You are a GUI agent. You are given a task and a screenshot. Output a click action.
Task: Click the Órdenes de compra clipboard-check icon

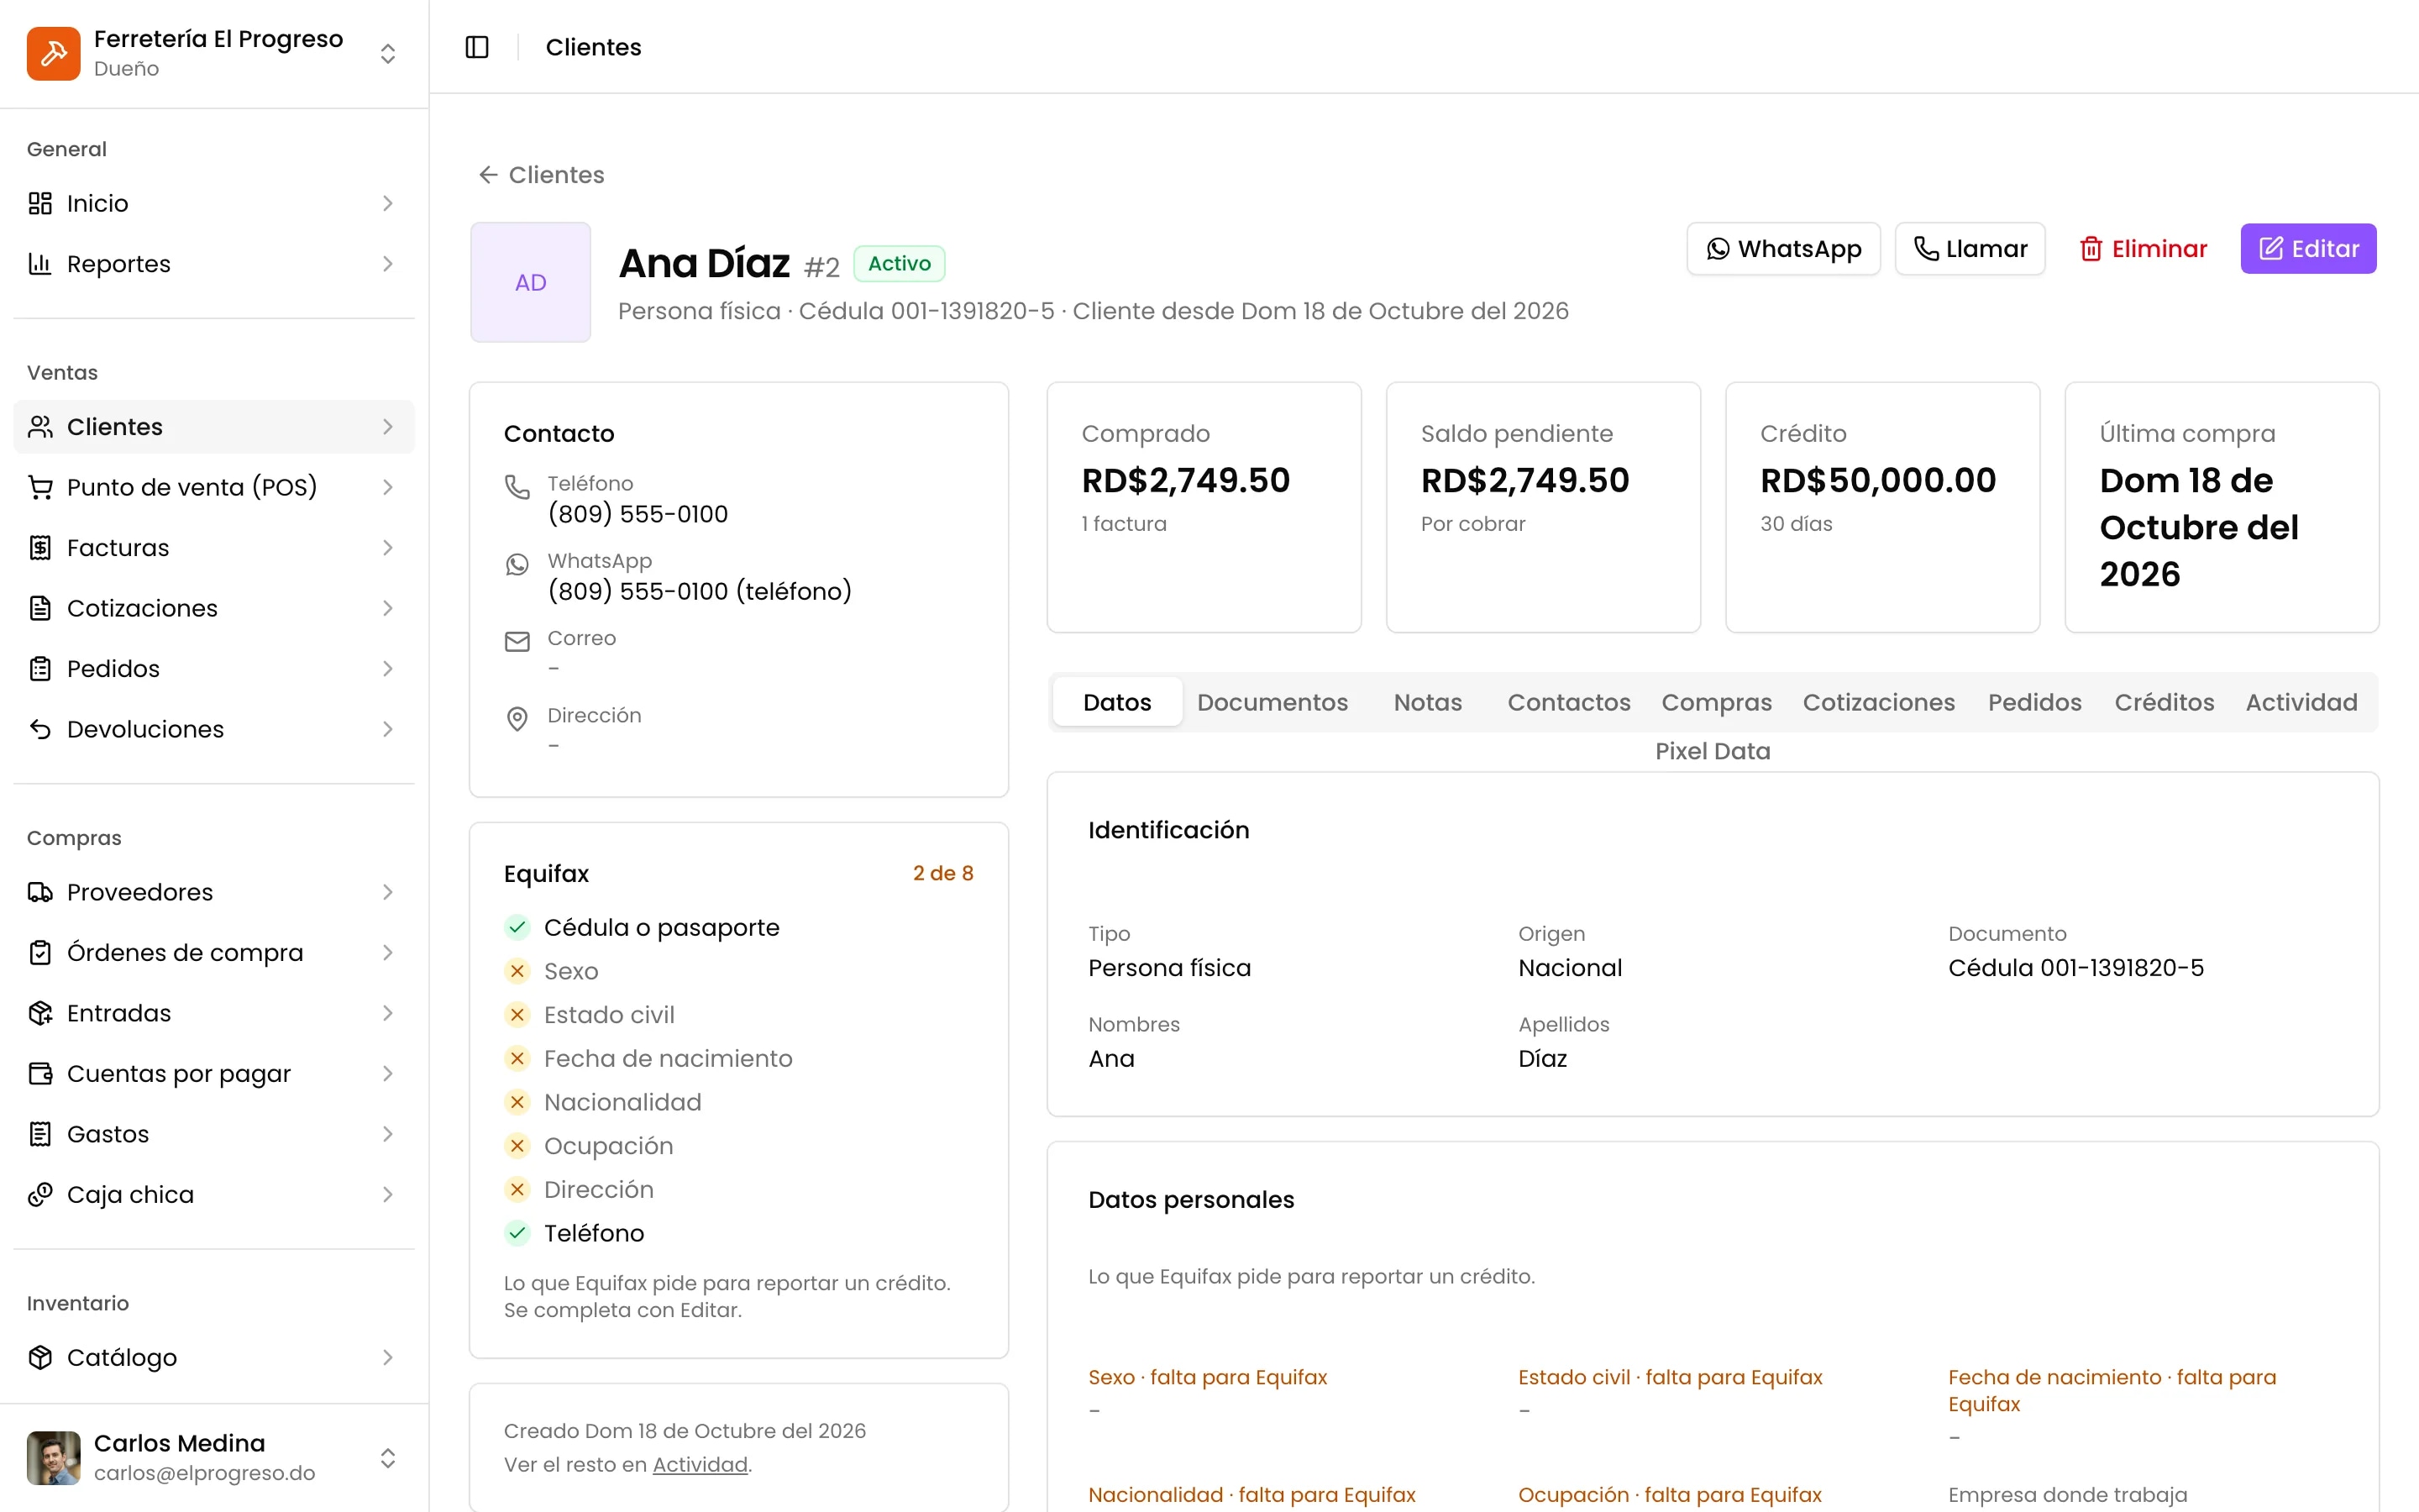[40, 953]
